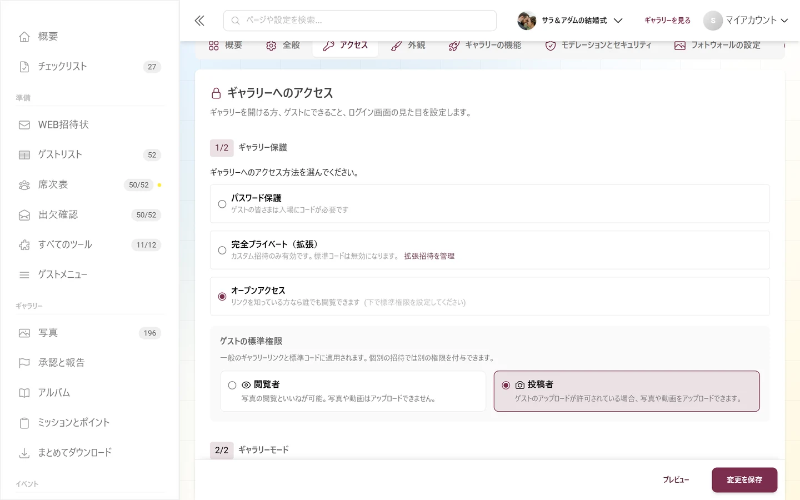
Task: Click the ゲストの標準権限 heading text
Action: point(251,341)
